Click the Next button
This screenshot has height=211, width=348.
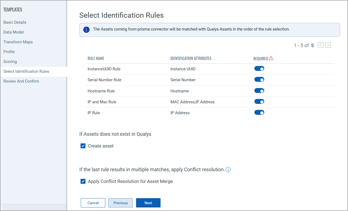[148, 203]
